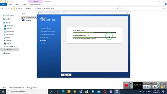
Task: Open the Home ribbon tab
Action: tap(10, 4)
